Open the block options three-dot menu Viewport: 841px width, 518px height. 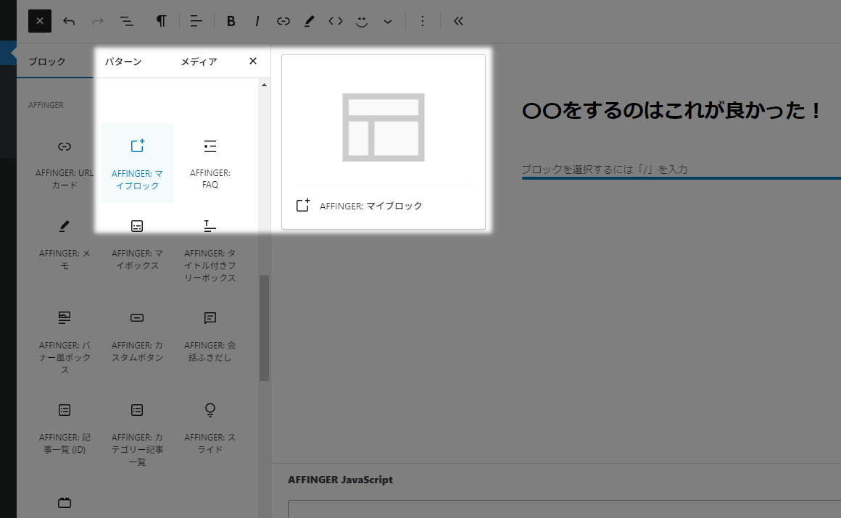click(423, 21)
